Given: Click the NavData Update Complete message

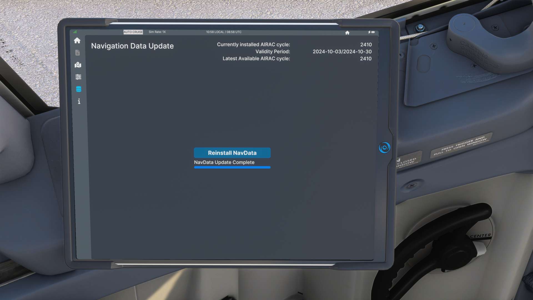Looking at the screenshot, I should [x=224, y=162].
